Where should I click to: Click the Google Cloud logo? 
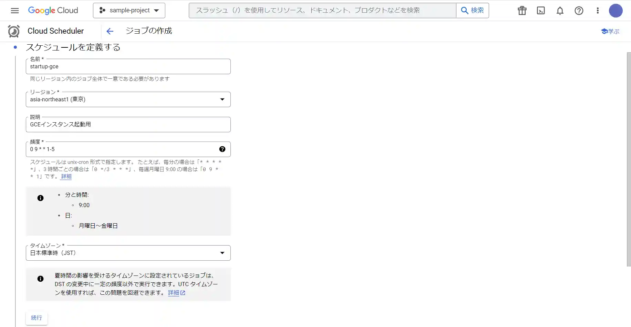coord(53,10)
